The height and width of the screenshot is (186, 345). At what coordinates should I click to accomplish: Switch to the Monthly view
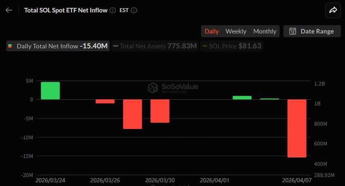click(265, 31)
